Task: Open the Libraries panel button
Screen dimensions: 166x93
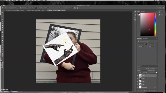Action: tap(161, 15)
